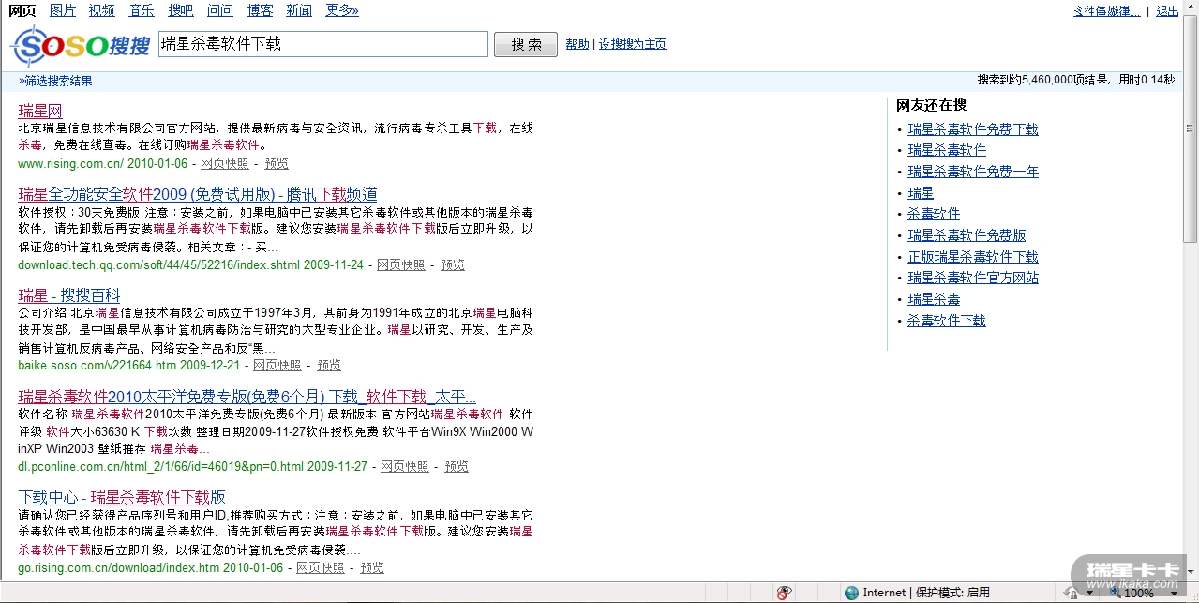Screen dimensions: 1199x603
Task: Click the 退出 logout link
Action: point(1168,11)
